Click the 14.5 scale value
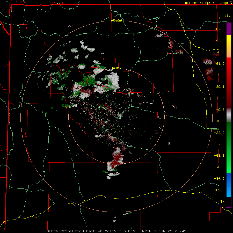Viewport: 233px width, 233px height. [220, 98]
